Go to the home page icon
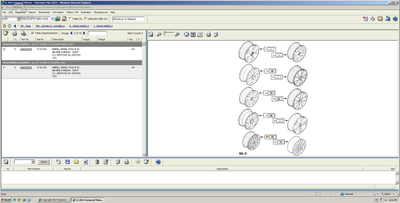The width and height of the screenshot is (400, 203). click(x=4, y=26)
